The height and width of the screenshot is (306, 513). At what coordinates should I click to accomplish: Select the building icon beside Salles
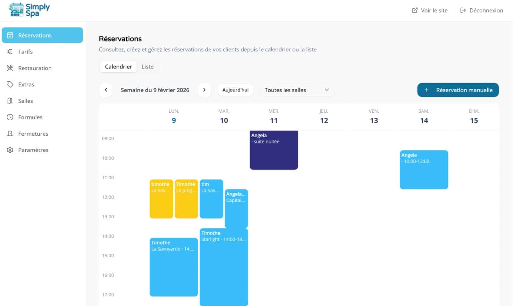[10, 101]
